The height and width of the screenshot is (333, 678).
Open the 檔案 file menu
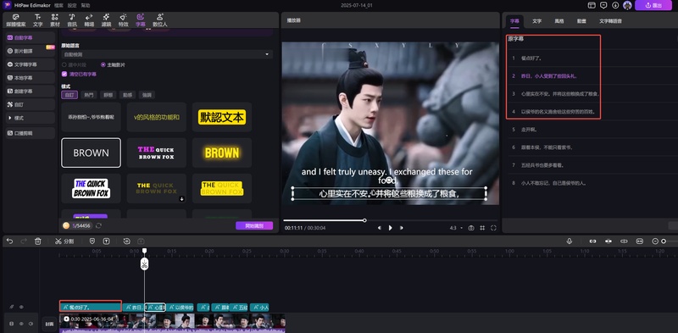[x=59, y=5]
